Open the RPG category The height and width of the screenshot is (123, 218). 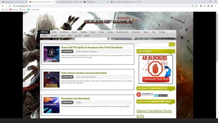[69, 36]
